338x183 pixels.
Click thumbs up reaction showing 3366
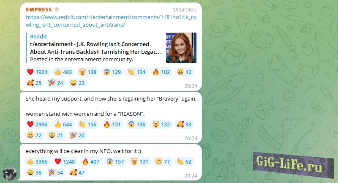coord(37,162)
